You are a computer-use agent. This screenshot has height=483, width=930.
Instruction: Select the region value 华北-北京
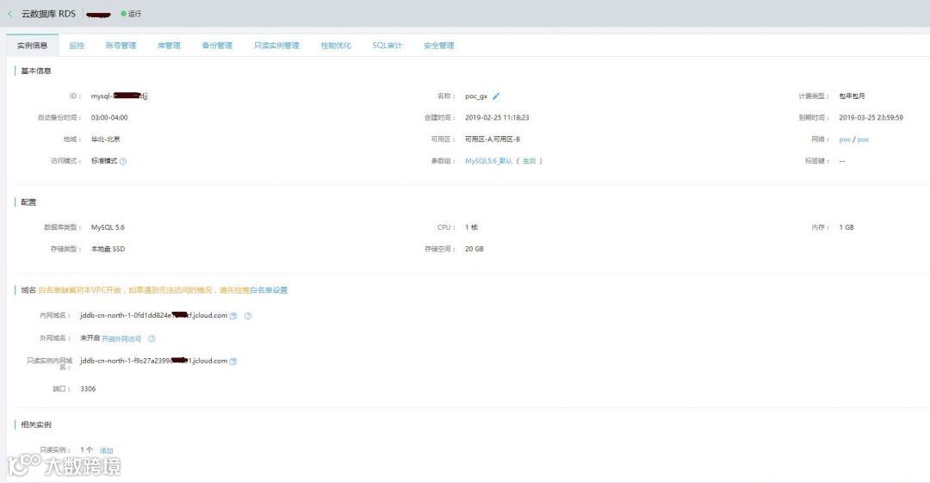point(106,139)
